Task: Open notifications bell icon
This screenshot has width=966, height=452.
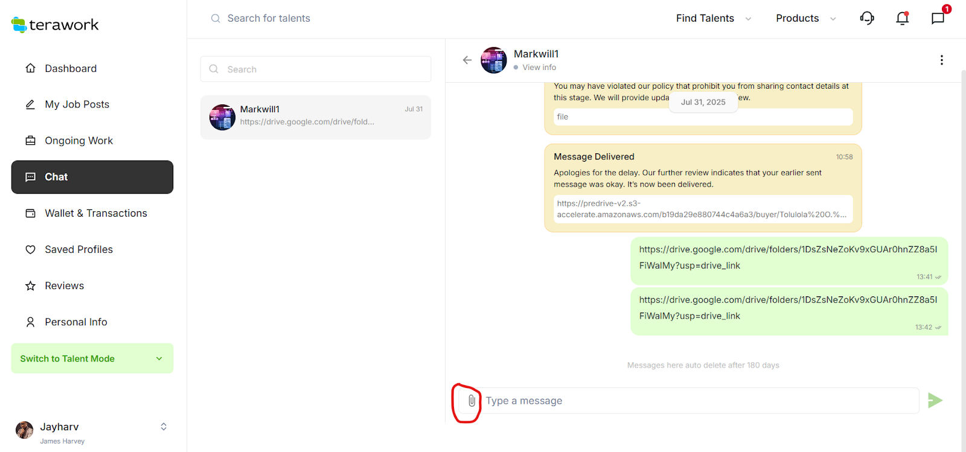Action: click(902, 19)
